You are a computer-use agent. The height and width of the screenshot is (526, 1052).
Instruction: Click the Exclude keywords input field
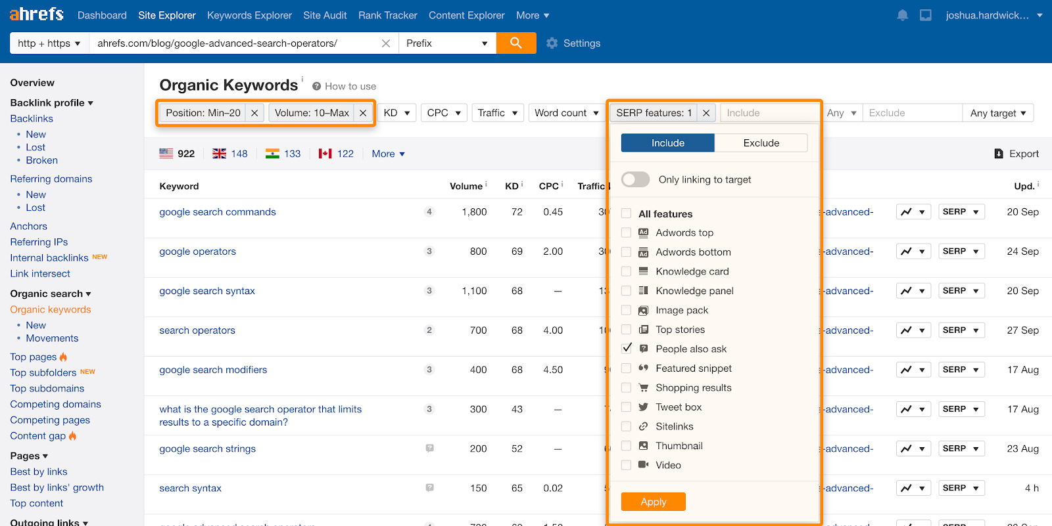(x=913, y=113)
